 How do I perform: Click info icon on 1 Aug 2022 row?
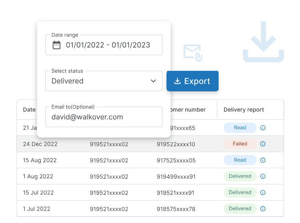click(x=263, y=176)
